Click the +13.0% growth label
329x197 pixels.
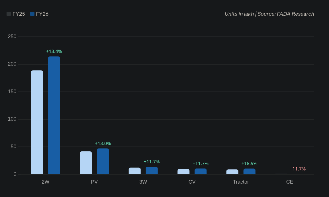[x=103, y=143]
